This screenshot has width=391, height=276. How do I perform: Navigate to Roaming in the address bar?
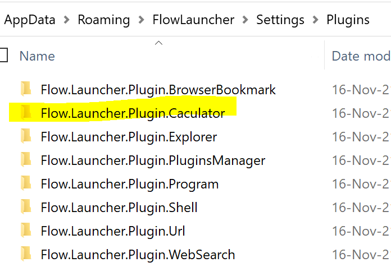[104, 20]
